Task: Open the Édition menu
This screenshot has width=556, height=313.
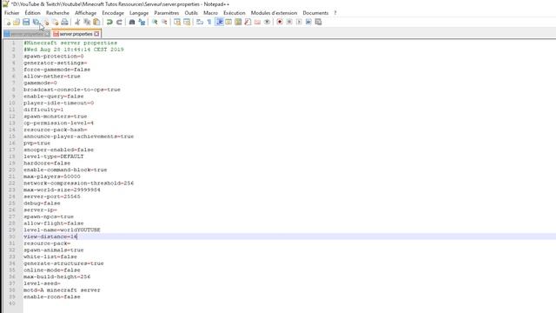Action: coord(33,13)
